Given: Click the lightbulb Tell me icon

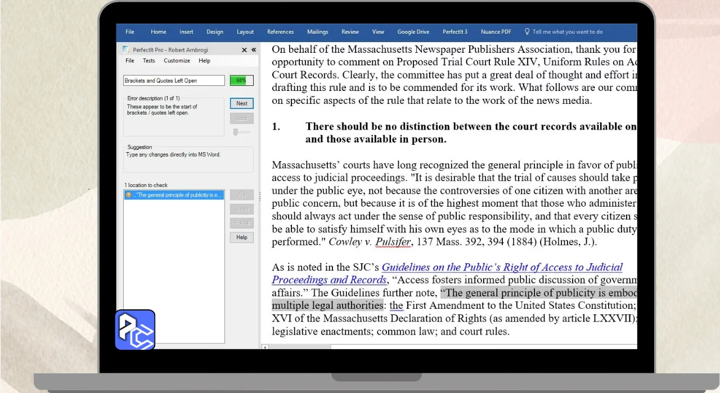Looking at the screenshot, I should coord(527,32).
